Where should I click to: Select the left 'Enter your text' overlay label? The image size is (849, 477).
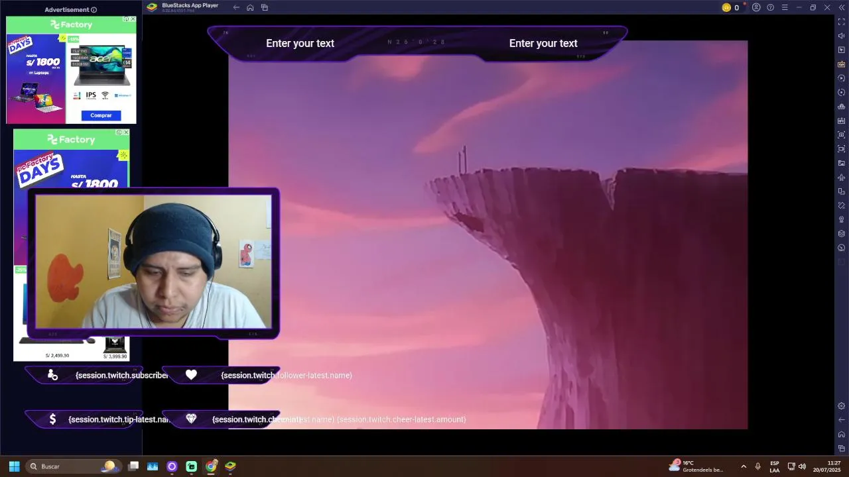pyautogui.click(x=300, y=43)
